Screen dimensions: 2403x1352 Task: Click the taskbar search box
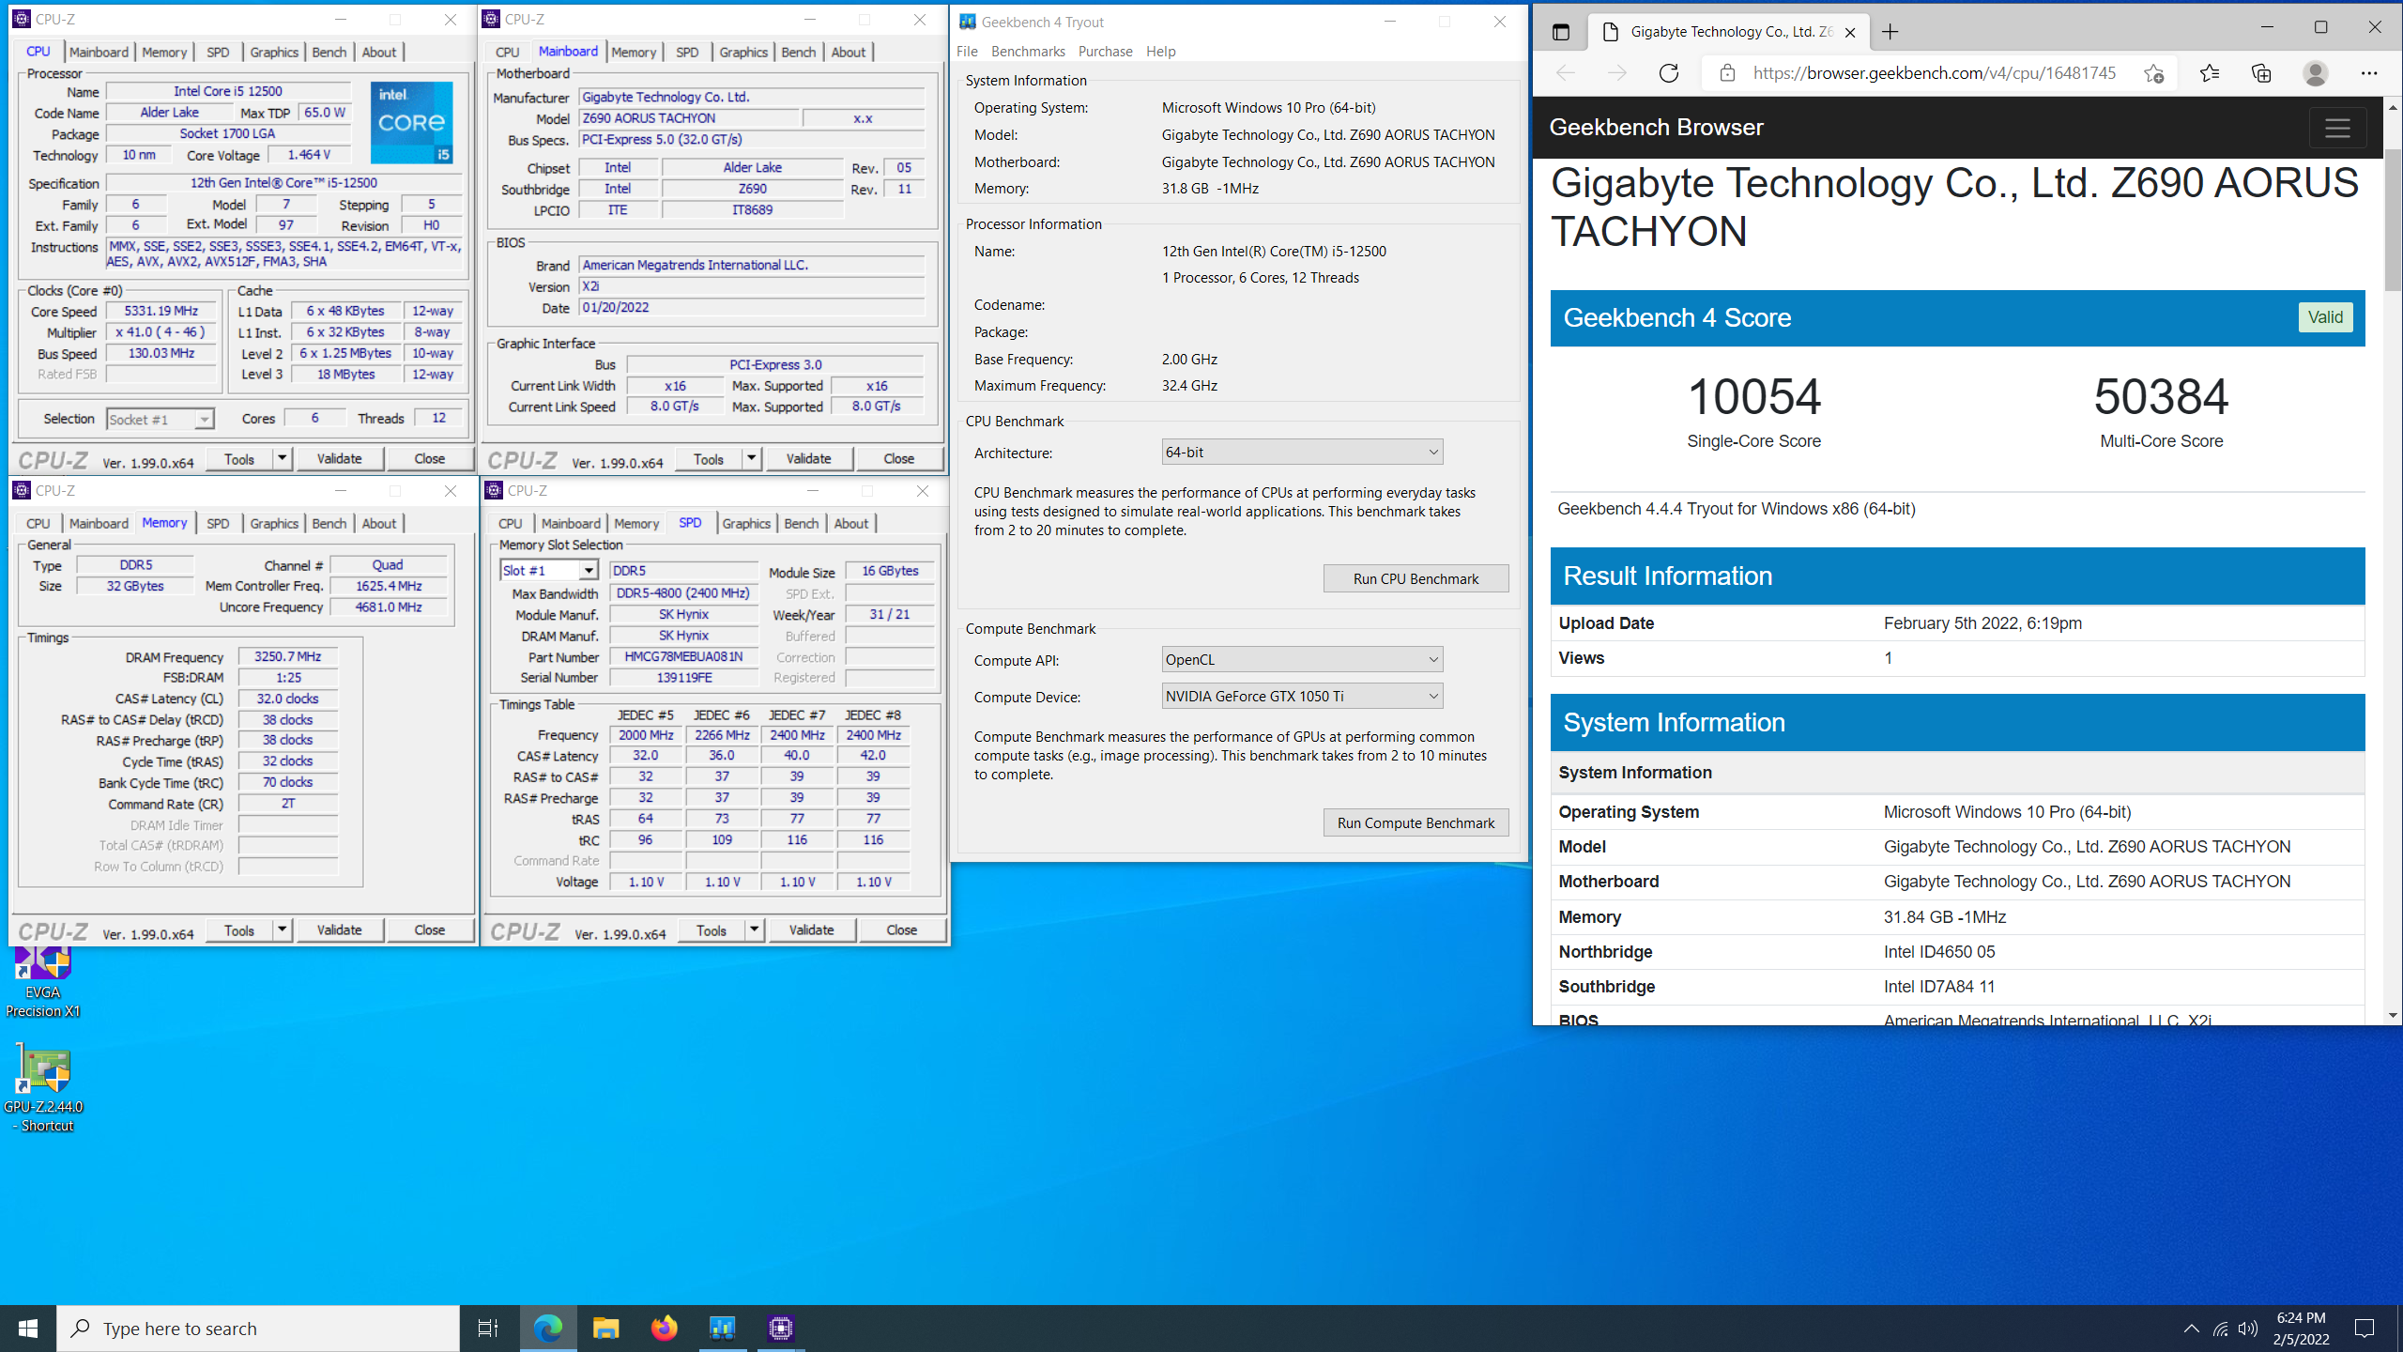pos(258,1328)
